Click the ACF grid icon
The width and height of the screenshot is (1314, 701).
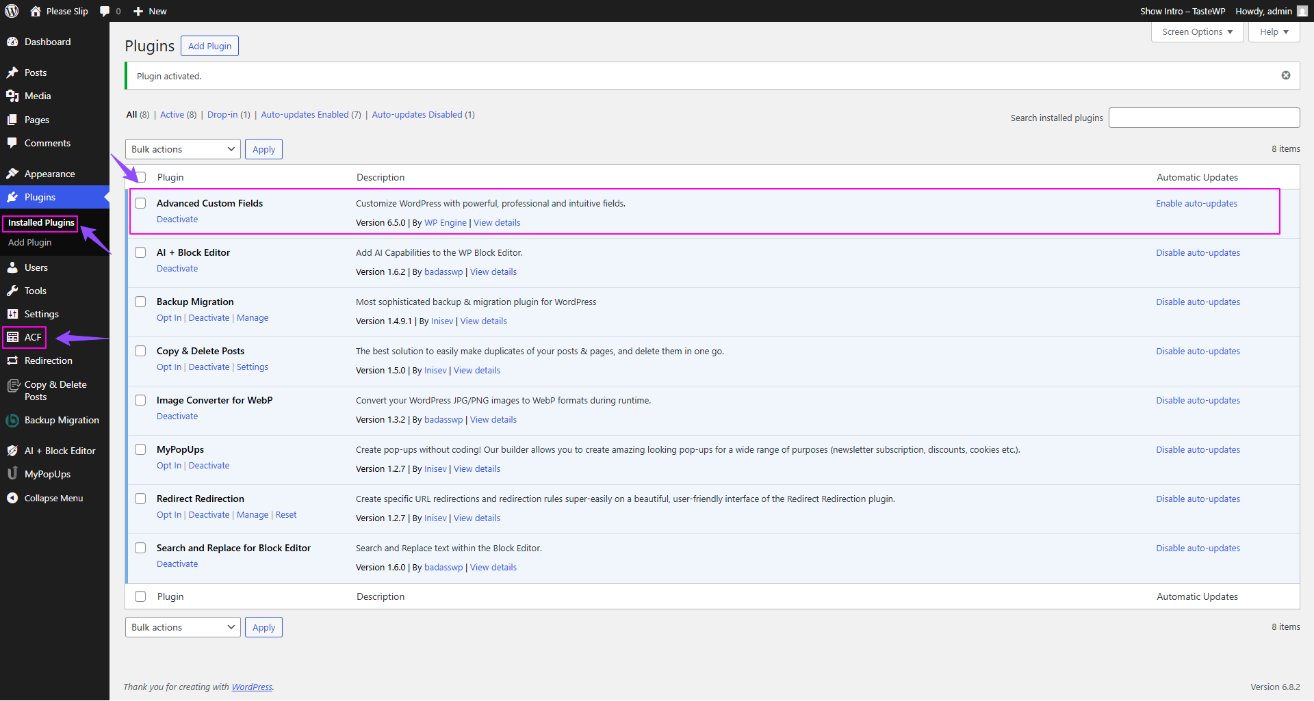(x=12, y=337)
